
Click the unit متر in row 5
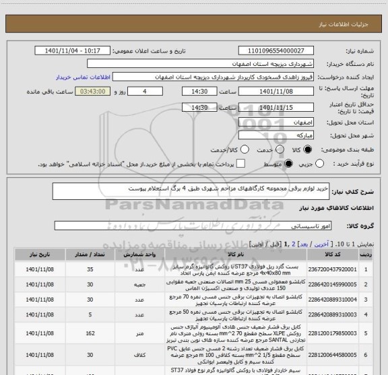click(139, 334)
